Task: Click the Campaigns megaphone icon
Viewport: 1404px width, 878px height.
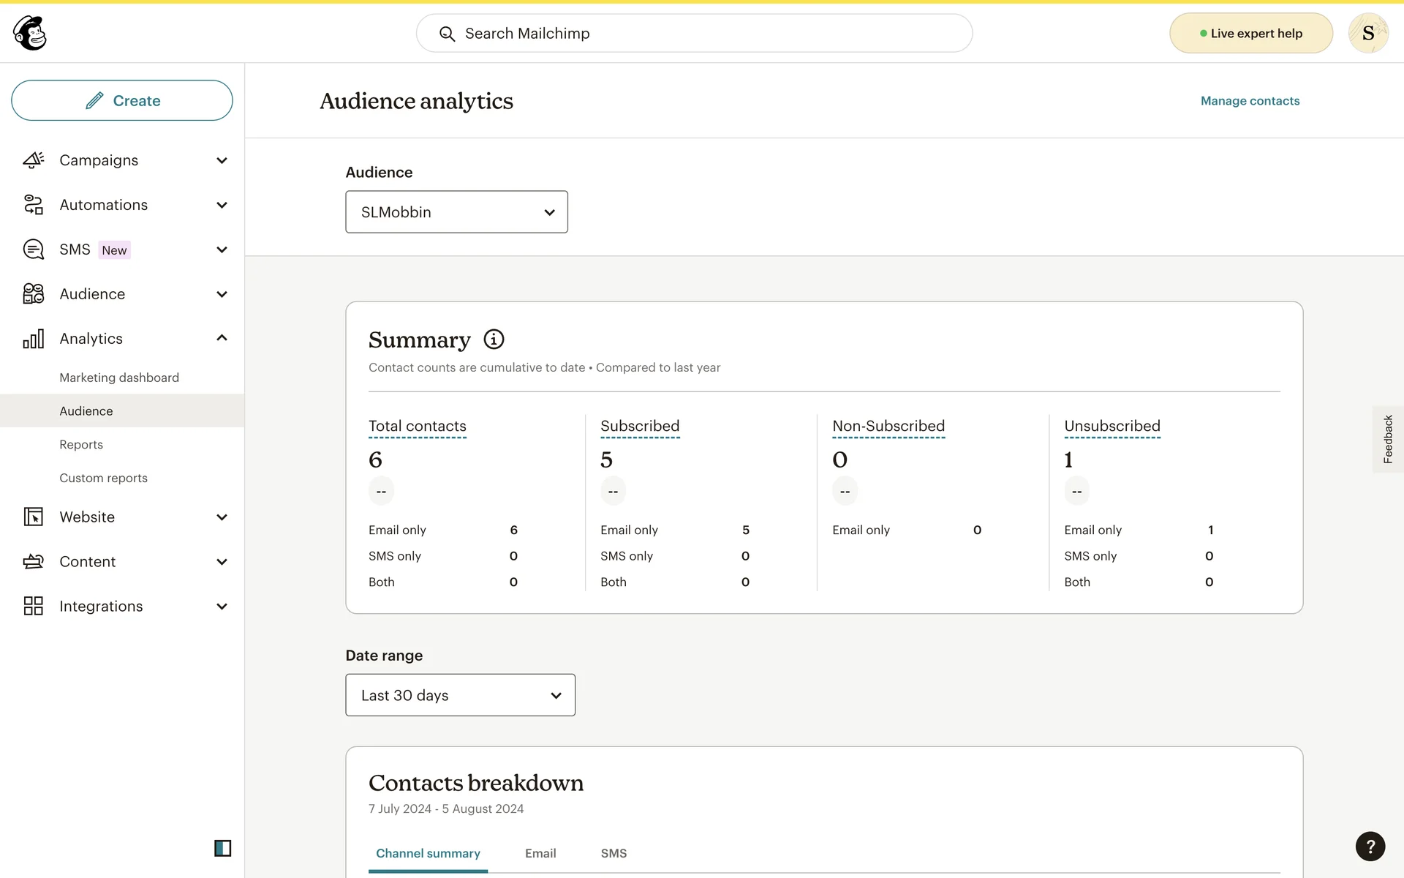Action: (33, 160)
